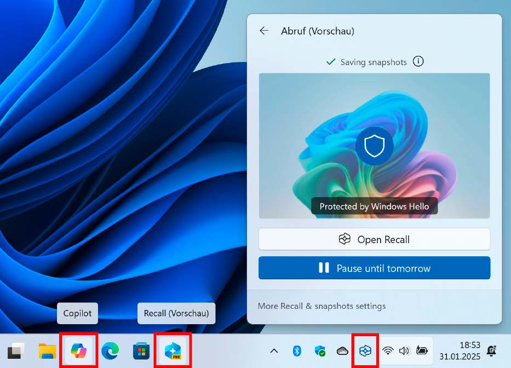Open Windows Security from the tray
Image resolution: width=511 pixels, height=368 pixels.
pyautogui.click(x=320, y=350)
